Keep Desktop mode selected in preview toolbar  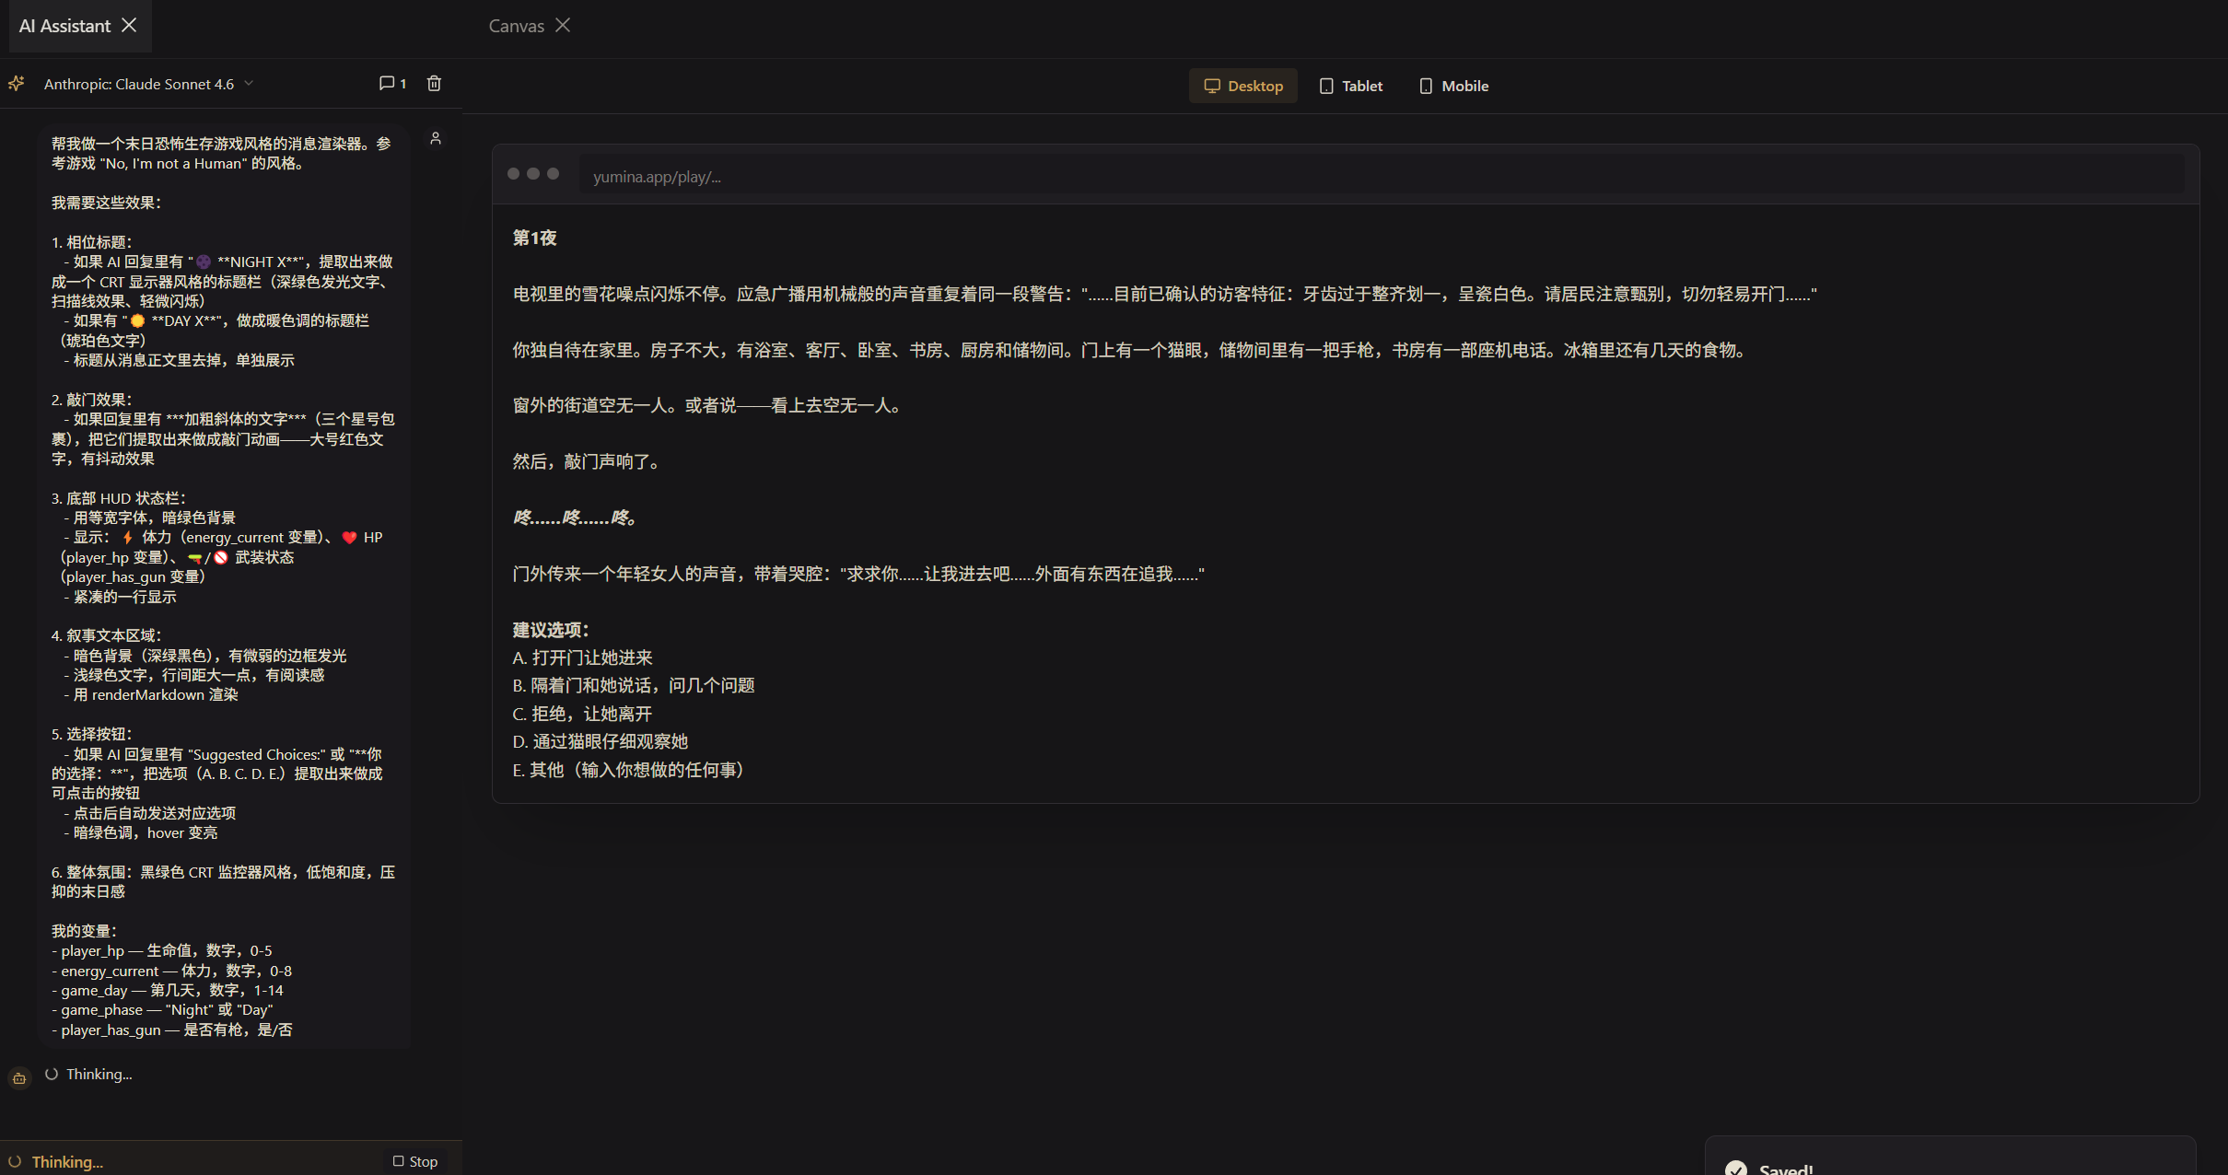(x=1242, y=86)
